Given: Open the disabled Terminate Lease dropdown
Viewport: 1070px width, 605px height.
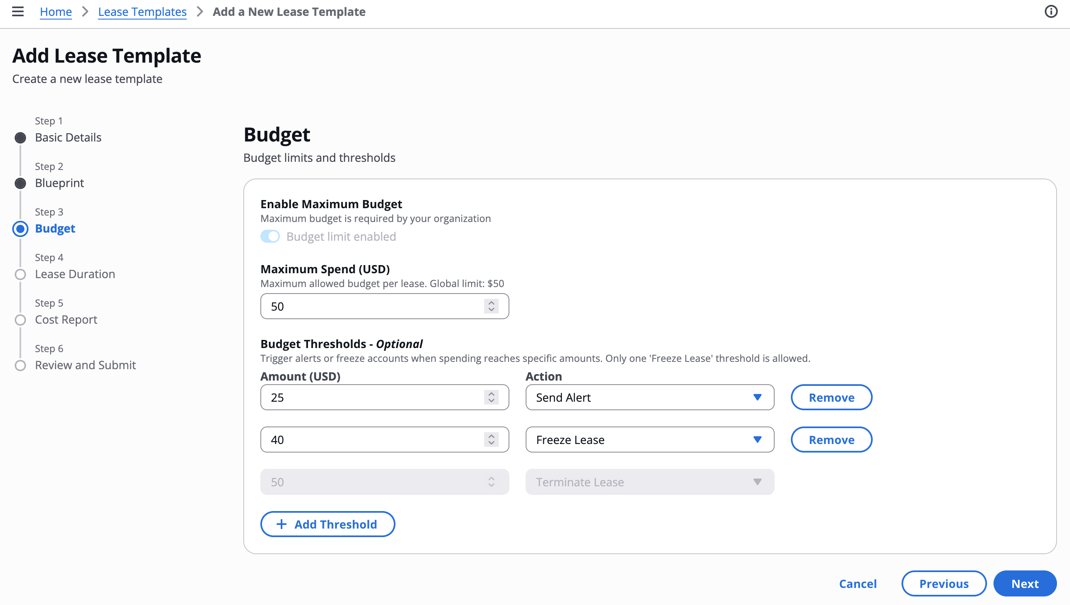Looking at the screenshot, I should pos(649,481).
